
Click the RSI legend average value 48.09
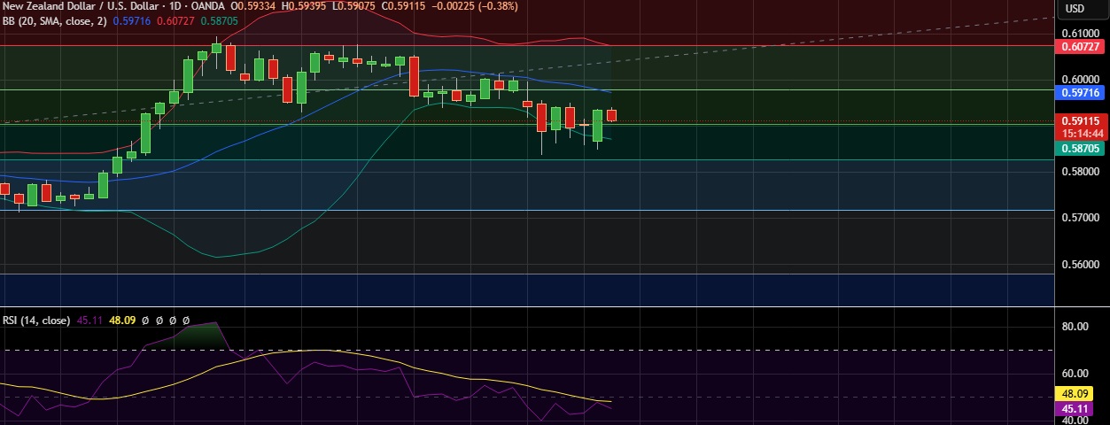coord(120,321)
